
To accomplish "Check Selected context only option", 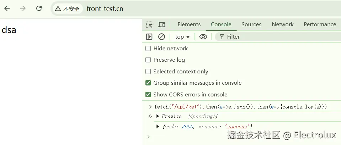I will click(x=148, y=72).
